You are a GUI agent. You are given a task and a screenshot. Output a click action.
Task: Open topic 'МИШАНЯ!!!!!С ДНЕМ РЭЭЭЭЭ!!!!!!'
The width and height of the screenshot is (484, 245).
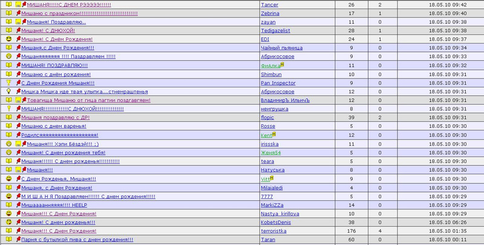coord(69,5)
